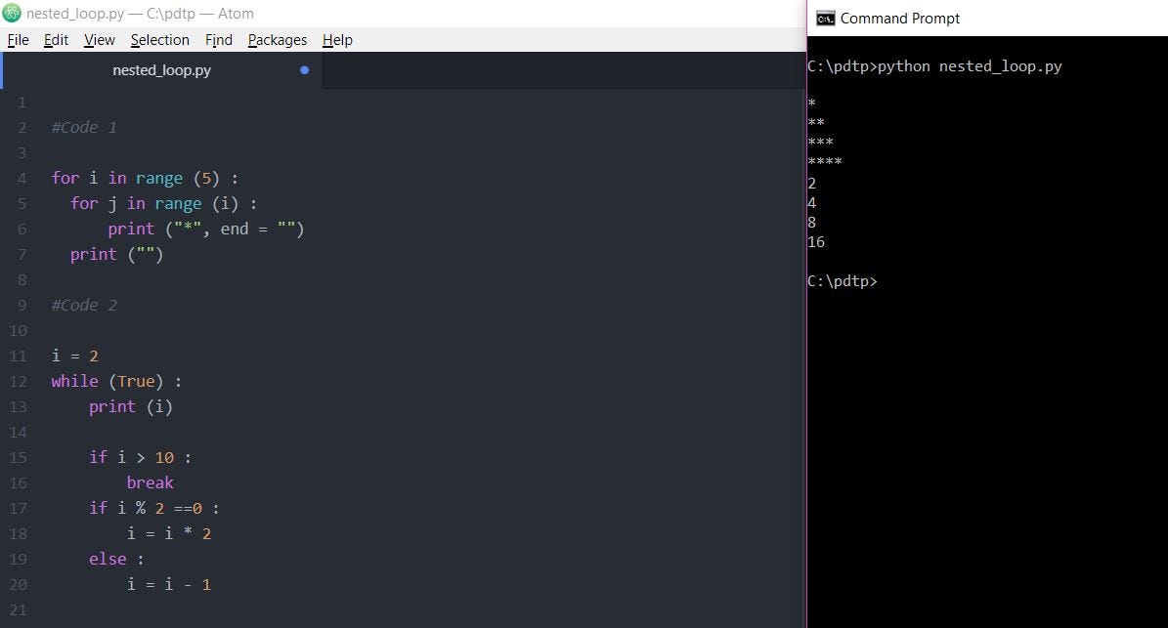Open the Edit menu
Image resolution: width=1168 pixels, height=628 pixels.
[56, 40]
